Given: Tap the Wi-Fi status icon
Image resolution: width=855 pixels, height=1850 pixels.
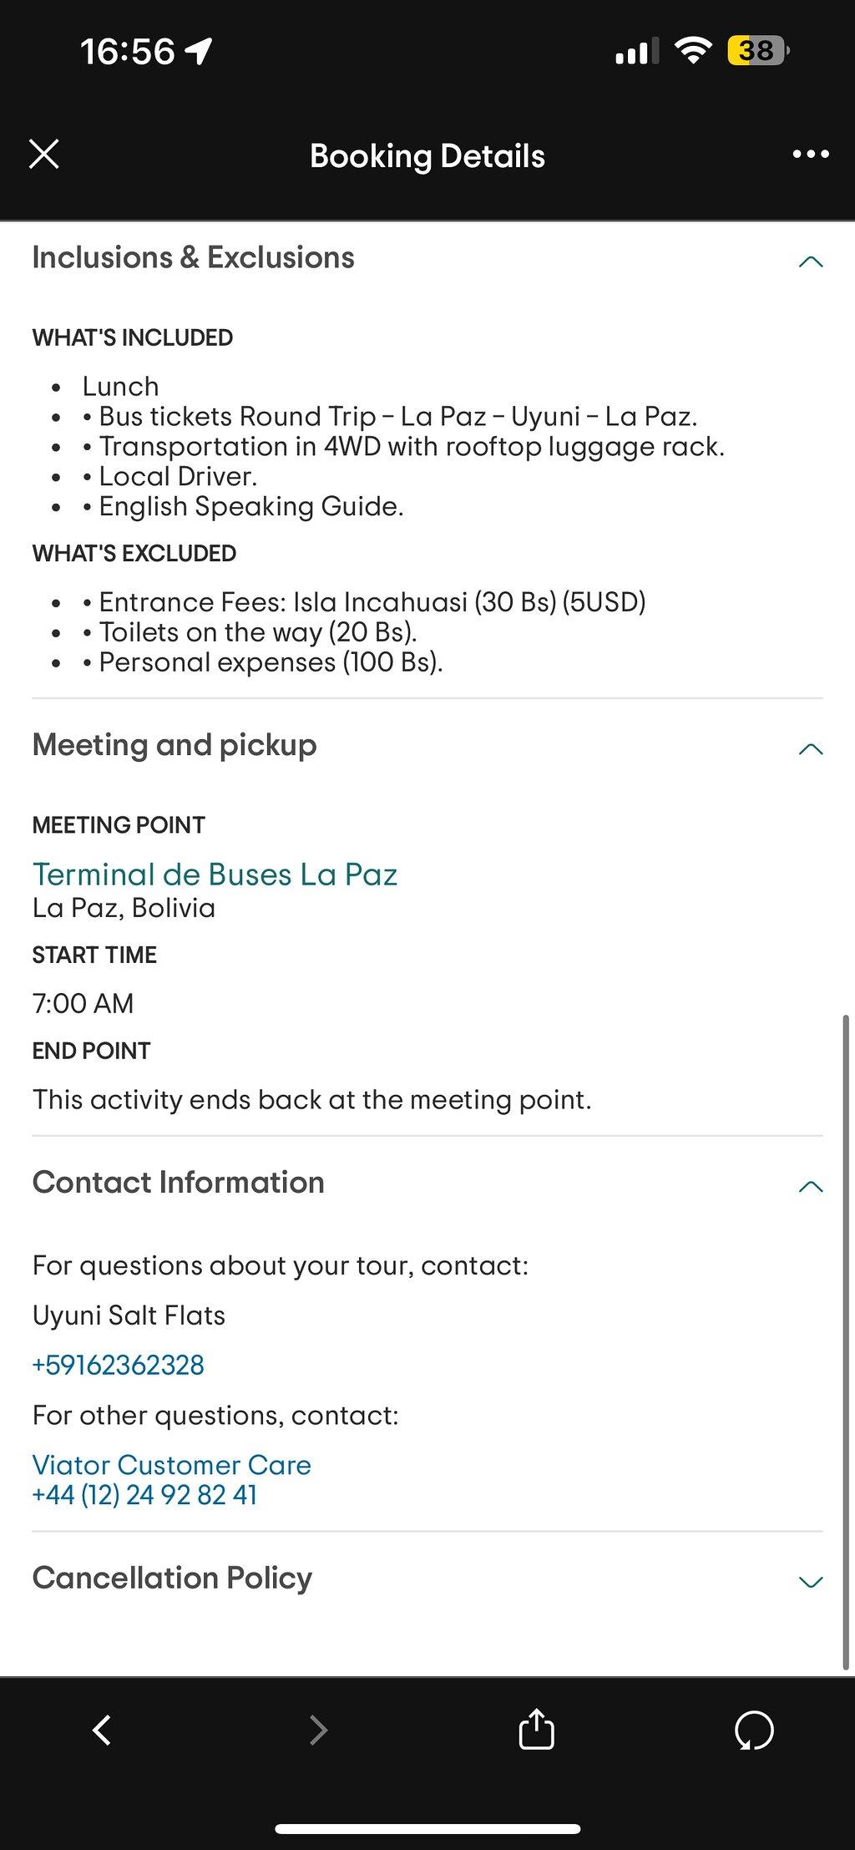Looking at the screenshot, I should (692, 51).
